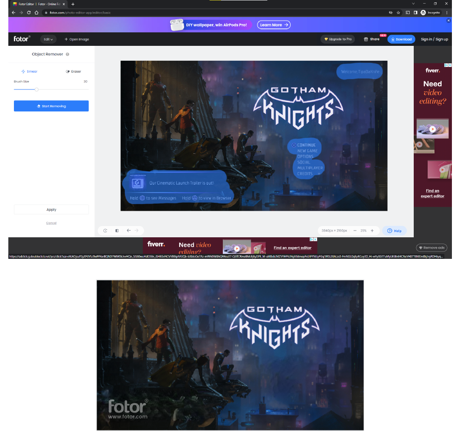This screenshot has width=460, height=431.
Task: Open a new browser tab
Action: click(73, 4)
